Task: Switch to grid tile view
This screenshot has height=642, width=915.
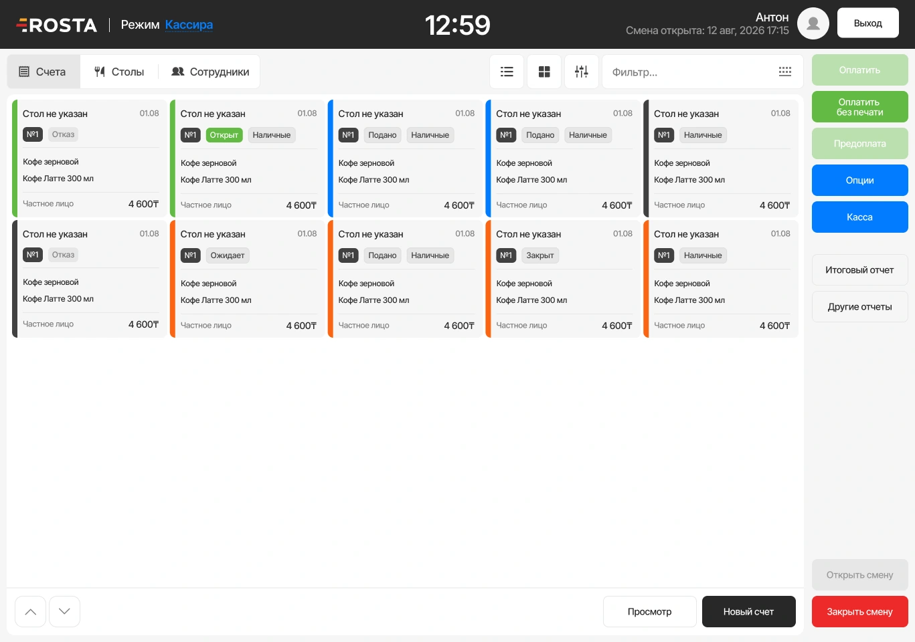Action: point(544,72)
